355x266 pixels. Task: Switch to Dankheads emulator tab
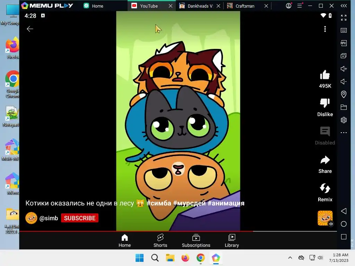(x=196, y=6)
